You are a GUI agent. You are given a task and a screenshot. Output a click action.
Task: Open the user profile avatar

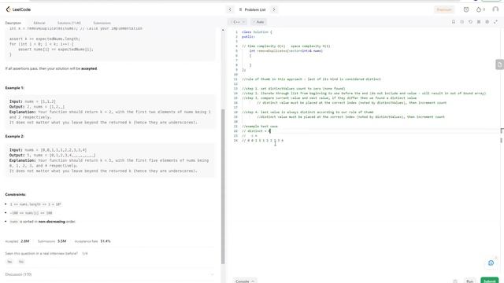pos(495,9)
